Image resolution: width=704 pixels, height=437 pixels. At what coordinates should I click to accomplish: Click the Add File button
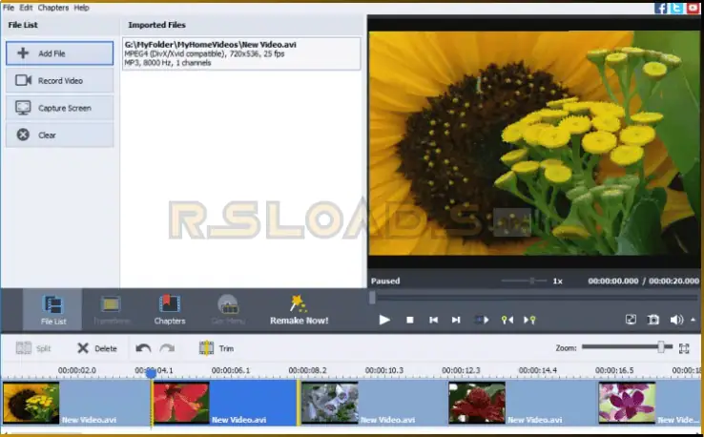[59, 53]
